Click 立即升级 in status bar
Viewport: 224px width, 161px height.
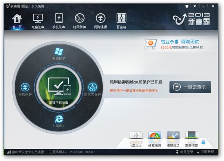click(205, 152)
